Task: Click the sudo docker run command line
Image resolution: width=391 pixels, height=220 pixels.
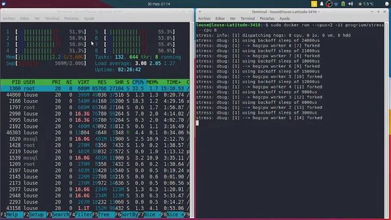Action: coord(290,28)
